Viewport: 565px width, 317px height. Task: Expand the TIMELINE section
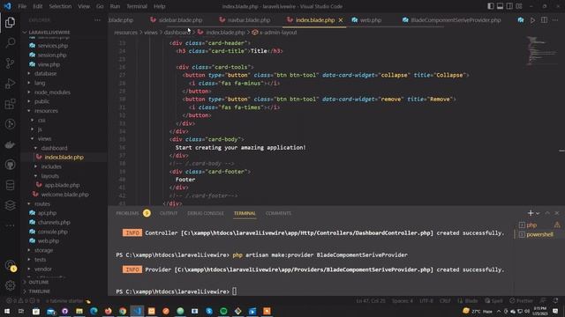tap(39, 291)
